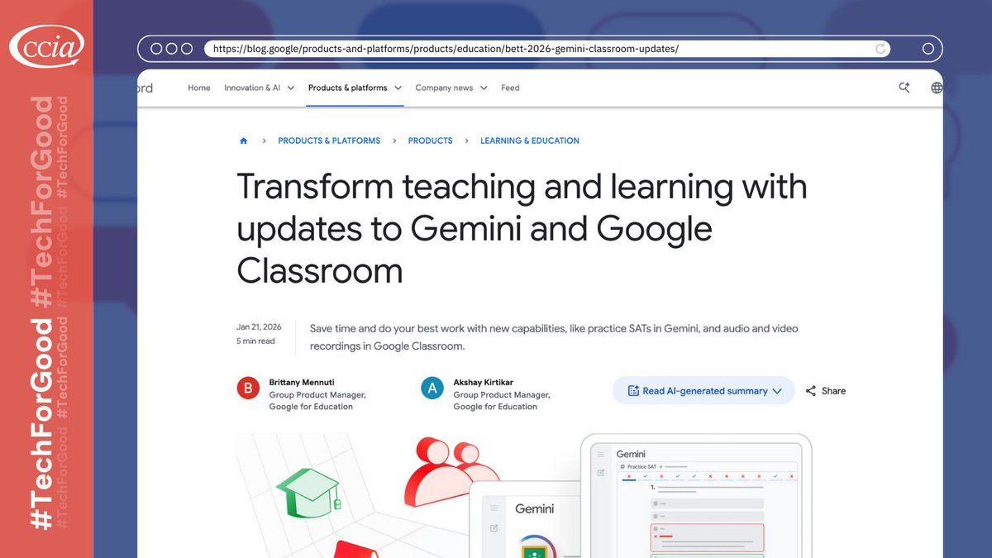This screenshot has height=558, width=992.
Task: Click the Practice SAT tablet mockup
Action: tap(696, 496)
